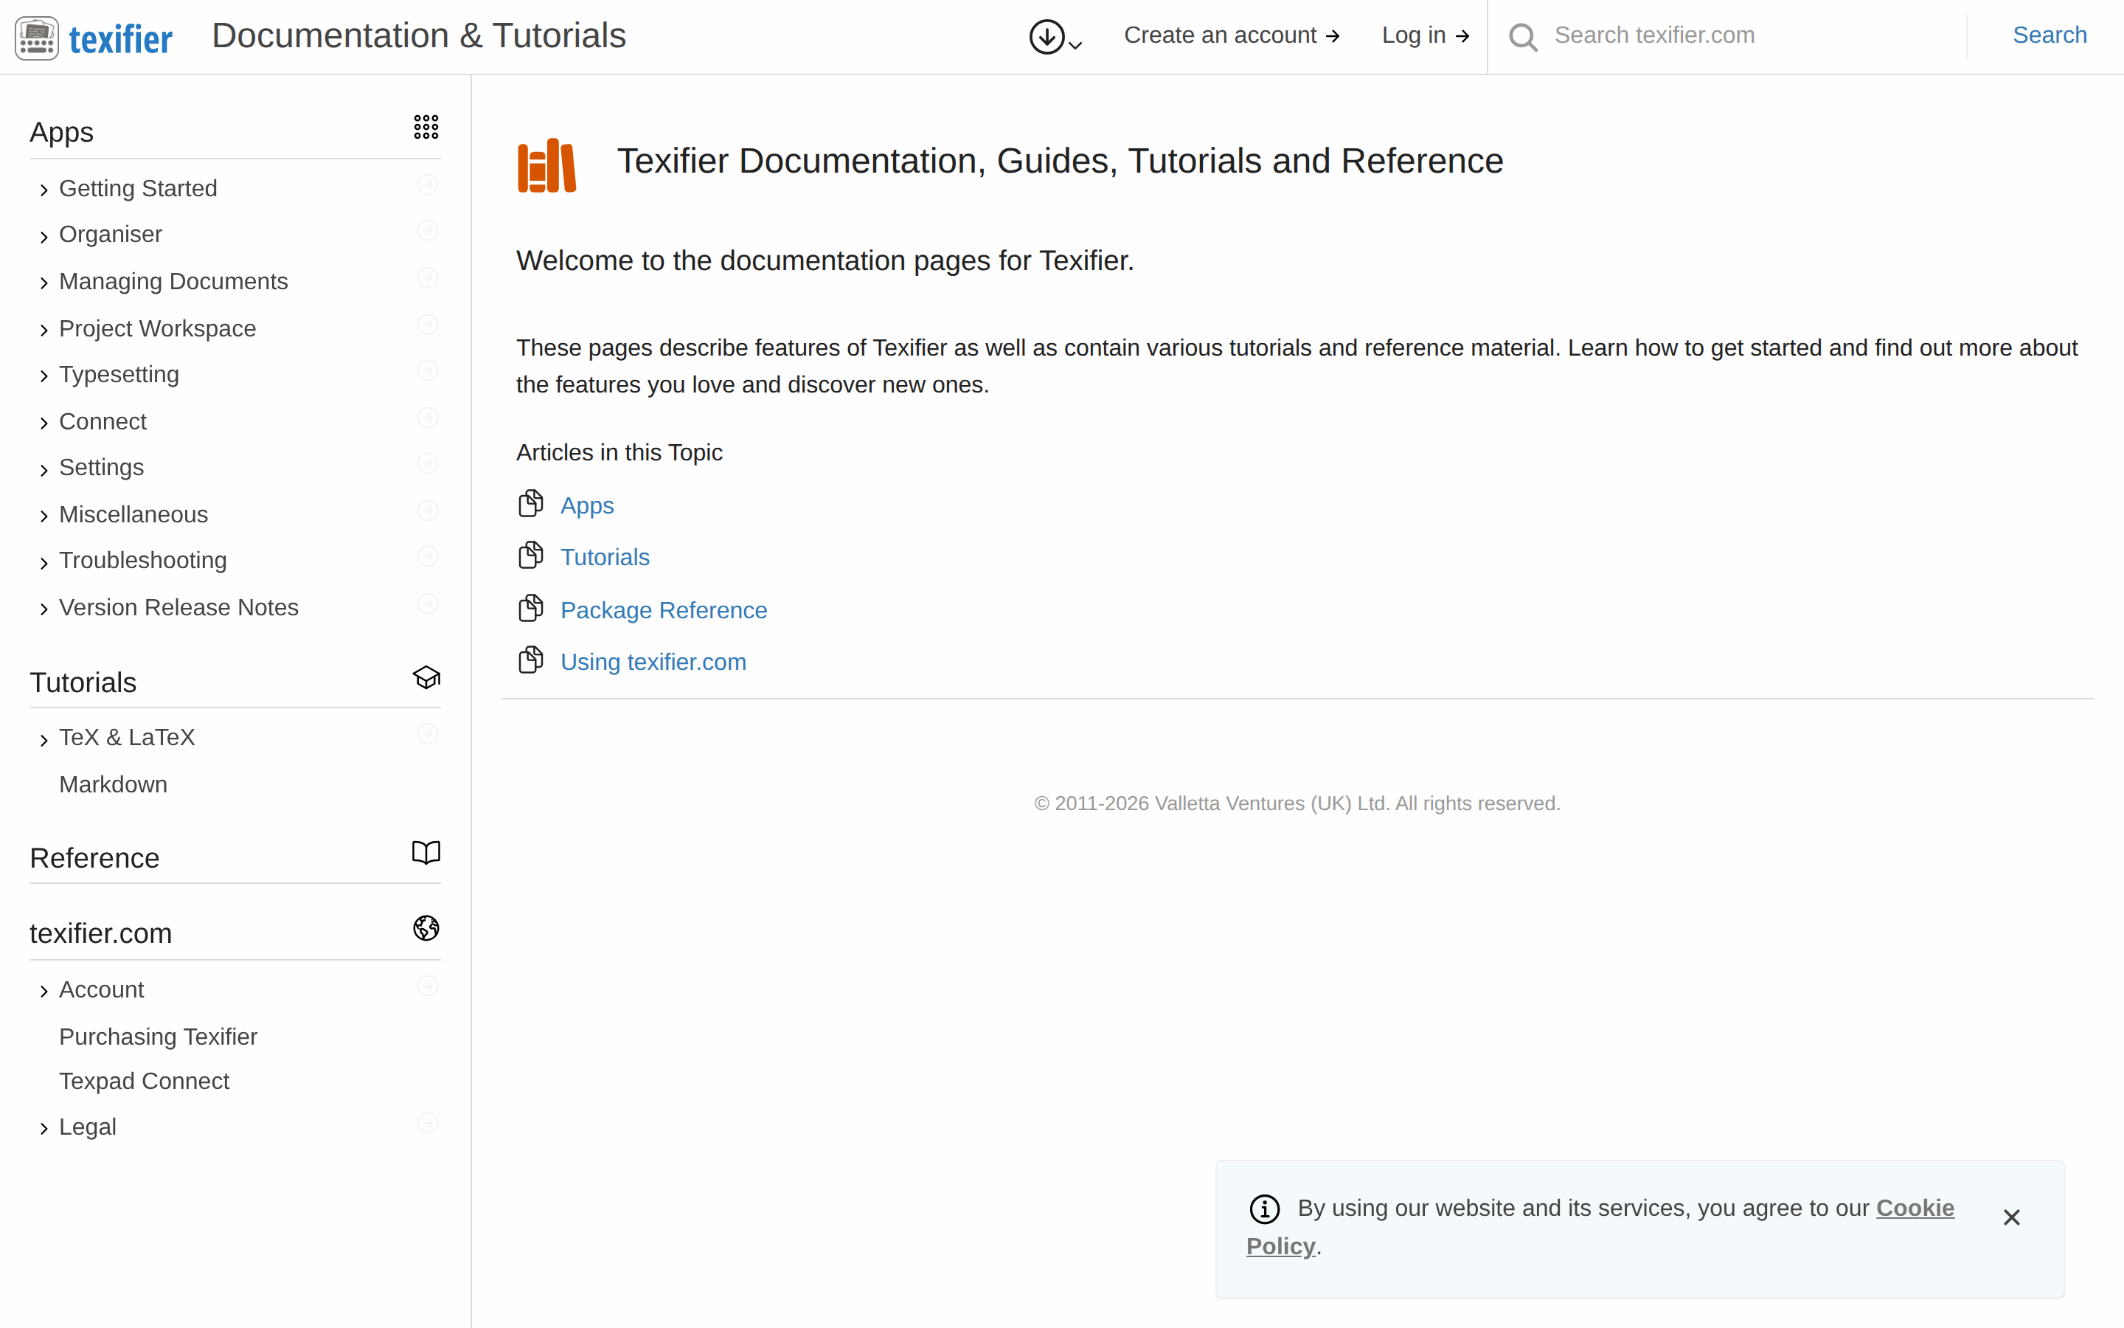Open Texpad Connect page

144,1081
